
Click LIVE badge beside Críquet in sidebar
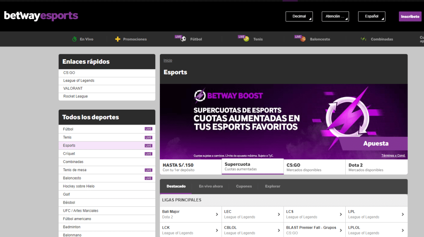click(x=149, y=154)
